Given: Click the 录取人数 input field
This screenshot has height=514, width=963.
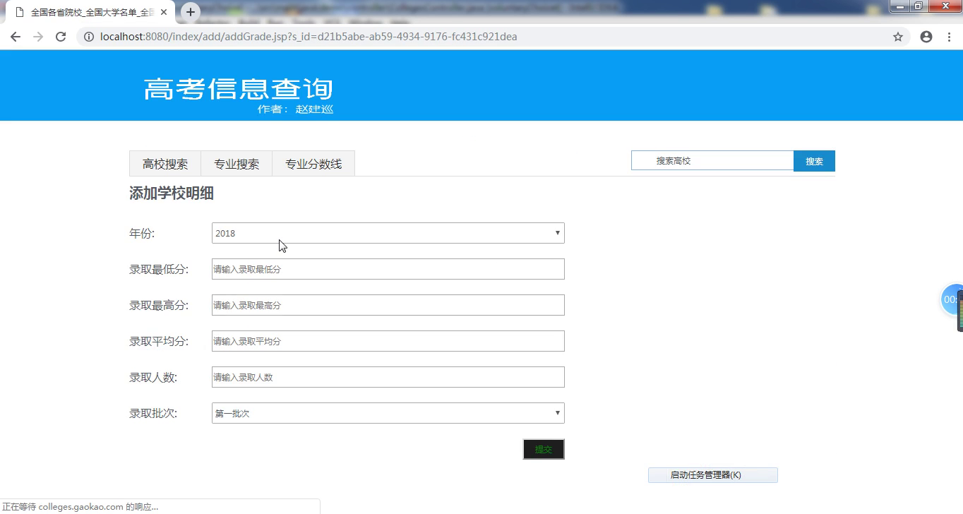Looking at the screenshot, I should [388, 377].
